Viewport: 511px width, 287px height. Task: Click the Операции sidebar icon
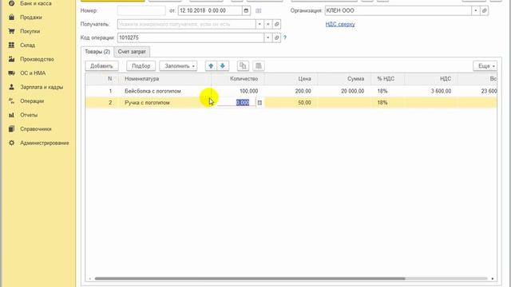11,101
